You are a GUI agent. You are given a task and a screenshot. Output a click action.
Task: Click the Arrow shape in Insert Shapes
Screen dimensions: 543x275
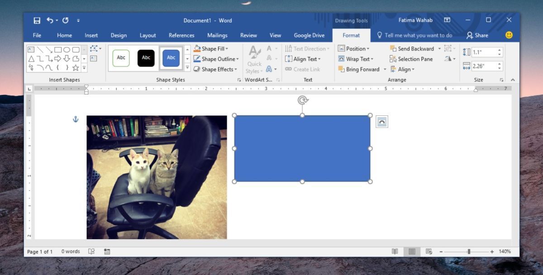[x=58, y=58]
